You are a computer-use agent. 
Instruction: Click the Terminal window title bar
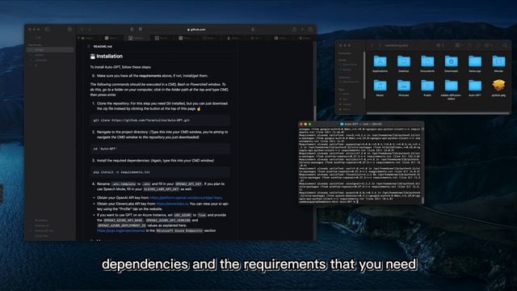coord(361,124)
